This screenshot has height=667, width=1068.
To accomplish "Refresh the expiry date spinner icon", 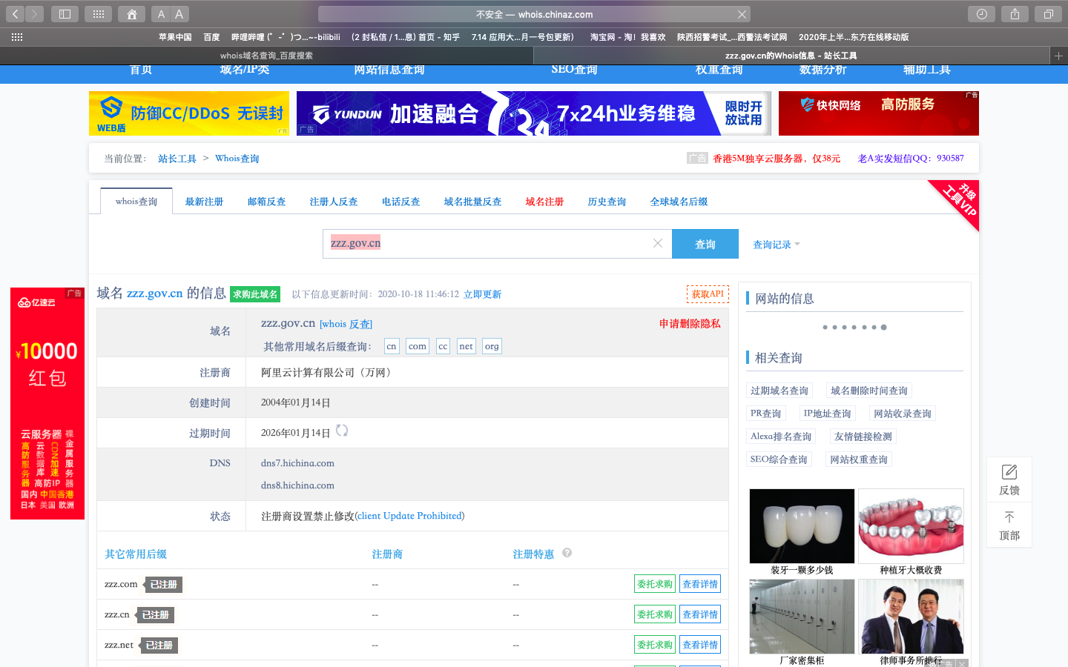I will click(342, 431).
